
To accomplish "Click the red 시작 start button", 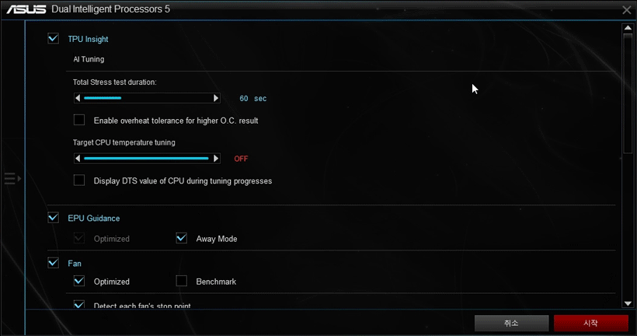I will 590,323.
